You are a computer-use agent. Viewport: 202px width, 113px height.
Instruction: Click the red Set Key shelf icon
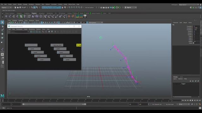tap(69, 16)
